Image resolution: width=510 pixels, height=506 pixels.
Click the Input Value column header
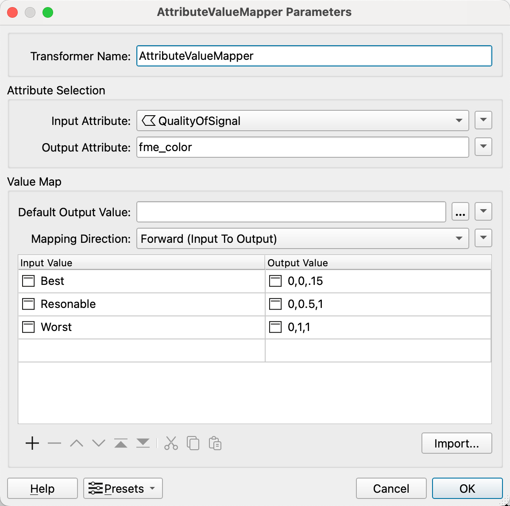[x=142, y=262]
